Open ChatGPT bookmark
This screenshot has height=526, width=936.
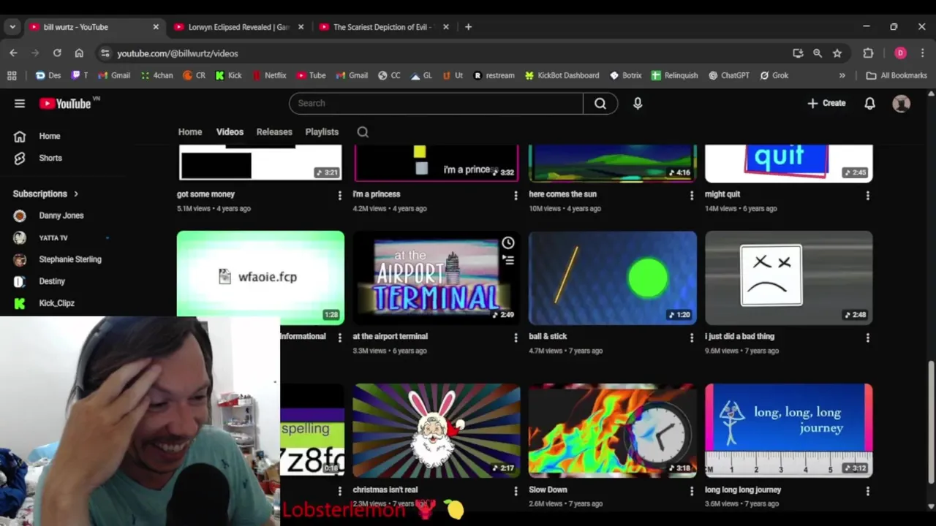pyautogui.click(x=728, y=75)
